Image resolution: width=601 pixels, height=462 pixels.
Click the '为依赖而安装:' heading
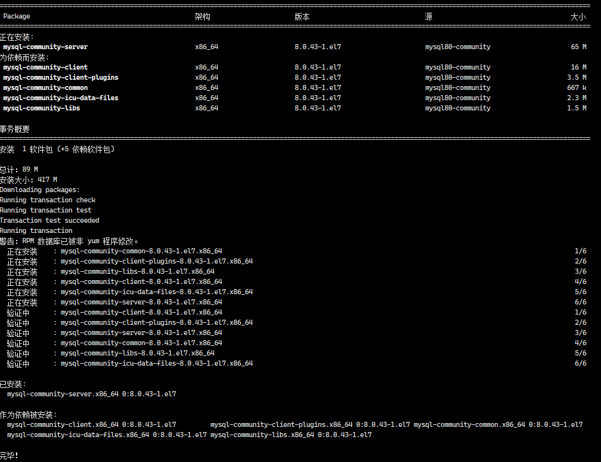(x=24, y=57)
